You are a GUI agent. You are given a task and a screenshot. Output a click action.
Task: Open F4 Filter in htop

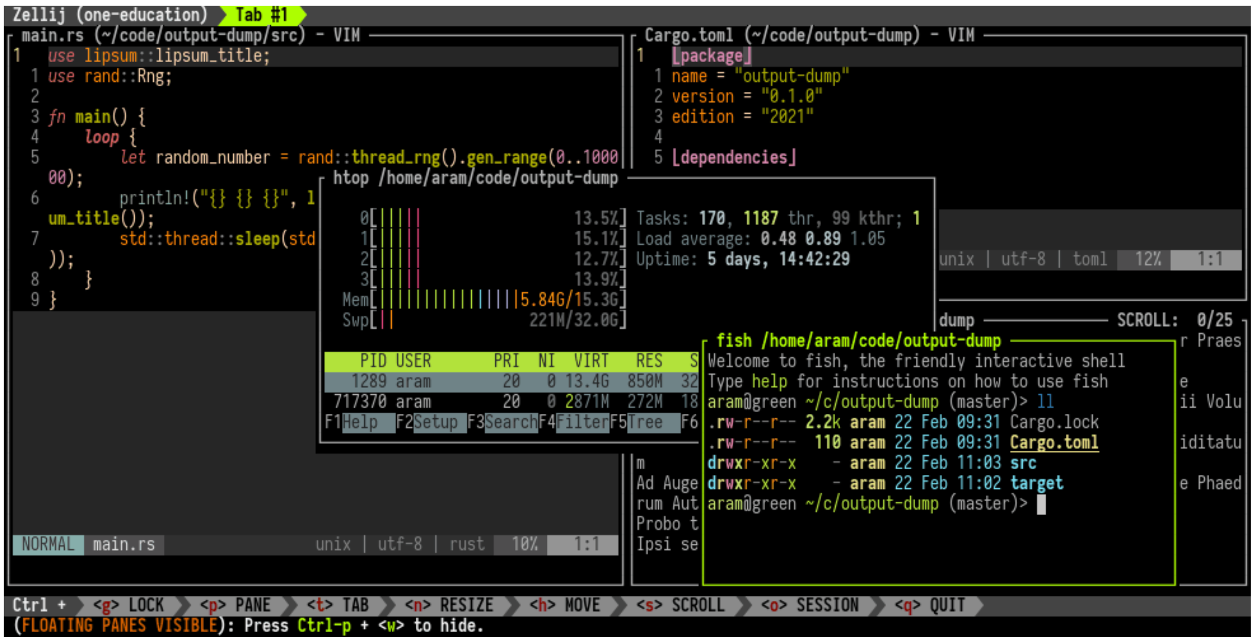coord(574,423)
